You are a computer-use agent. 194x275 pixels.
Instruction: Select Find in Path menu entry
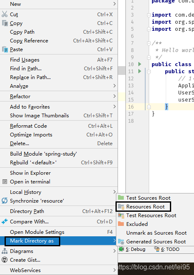point(59,69)
